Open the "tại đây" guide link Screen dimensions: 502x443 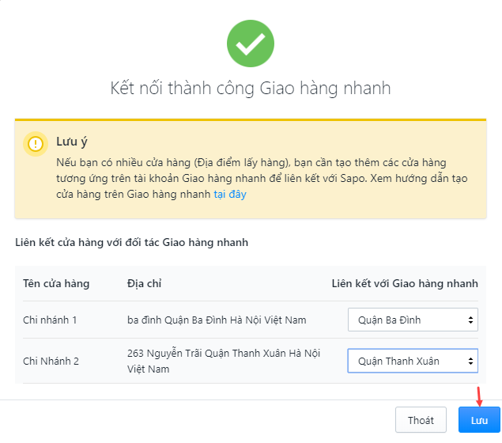230,194
